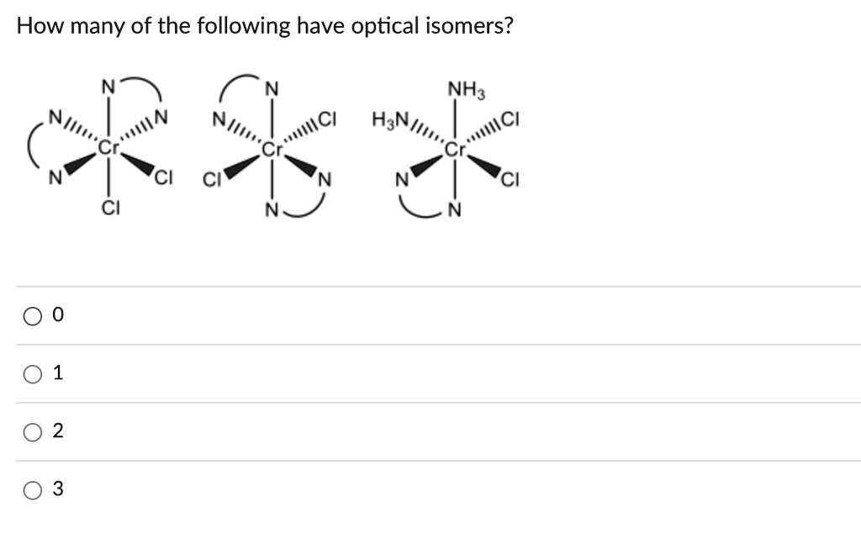Pick the radio button for answer 3
Viewport: 861px width, 534px height.
point(33,490)
